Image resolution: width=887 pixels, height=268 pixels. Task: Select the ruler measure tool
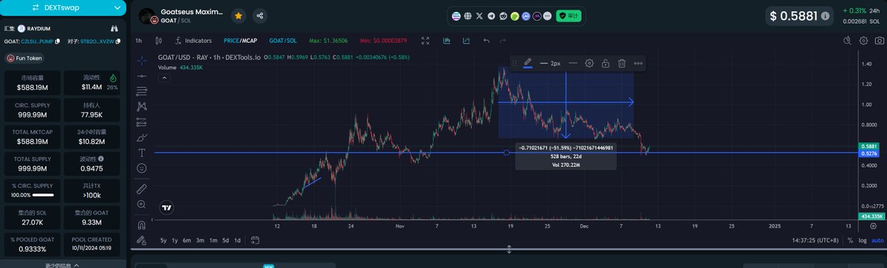[142, 188]
